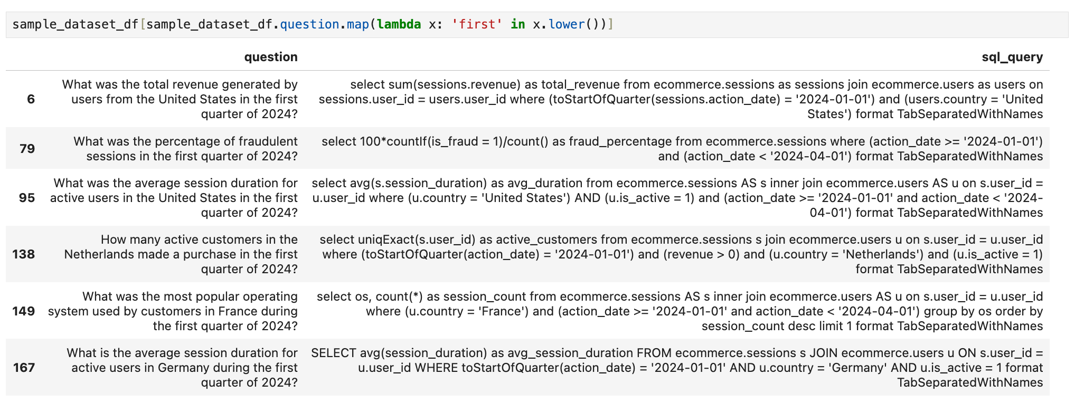Click the avg_session_duration Germany SQL query cell
This screenshot has width=1075, height=403.
pos(676,368)
